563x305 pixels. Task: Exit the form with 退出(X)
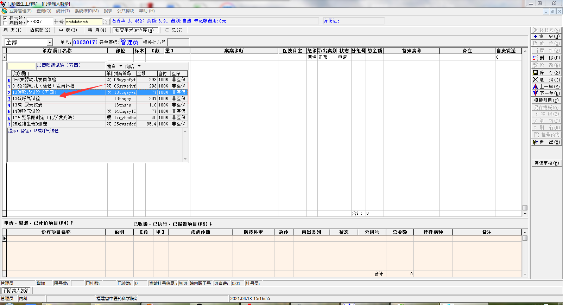click(x=546, y=142)
